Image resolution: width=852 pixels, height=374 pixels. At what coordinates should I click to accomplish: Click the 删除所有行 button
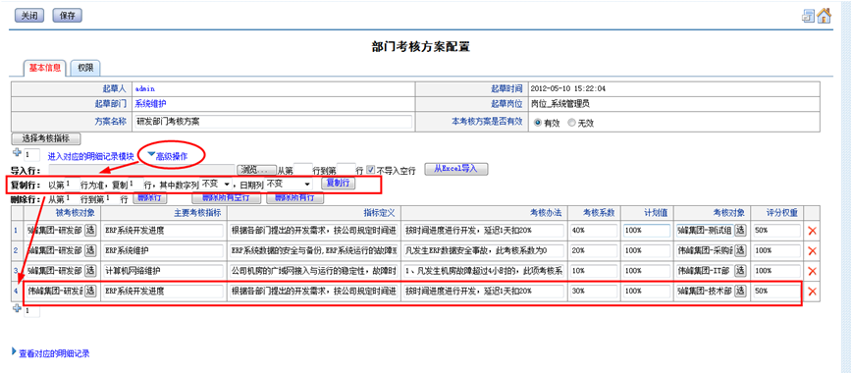[294, 198]
